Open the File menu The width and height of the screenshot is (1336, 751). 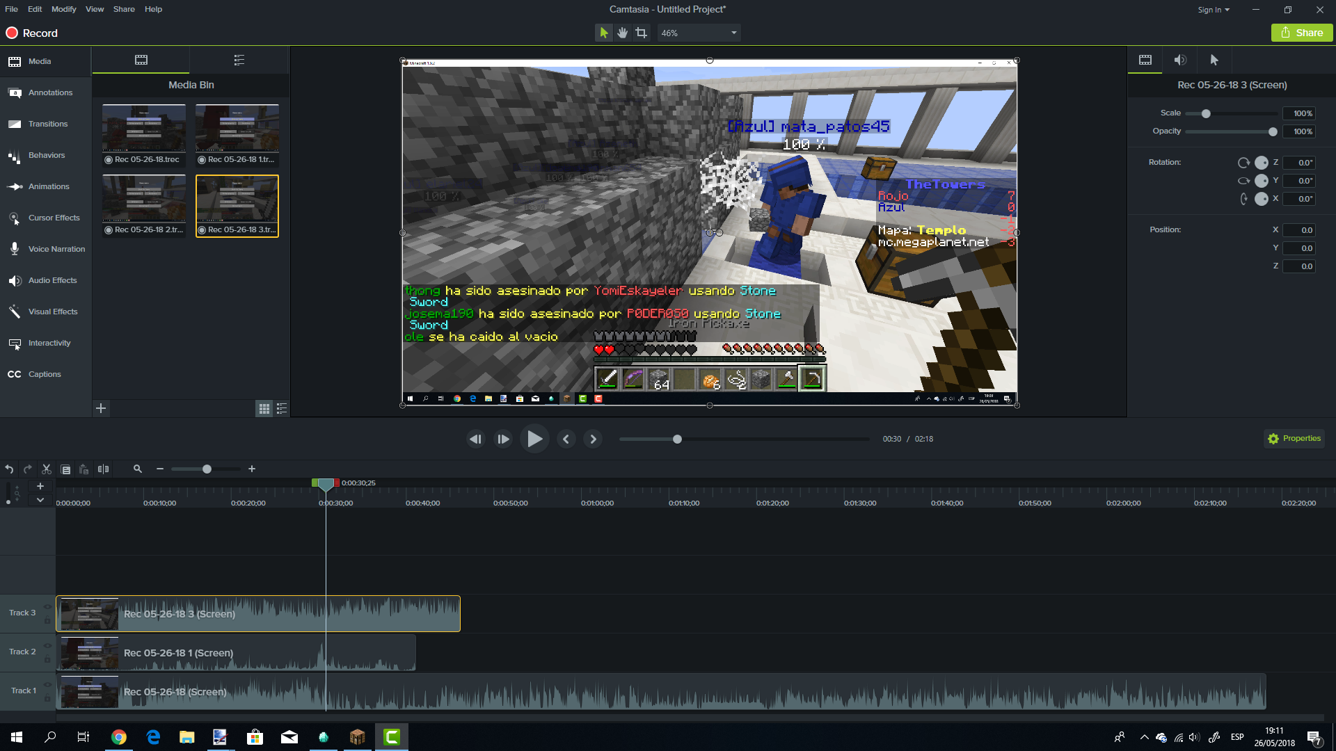tap(11, 9)
